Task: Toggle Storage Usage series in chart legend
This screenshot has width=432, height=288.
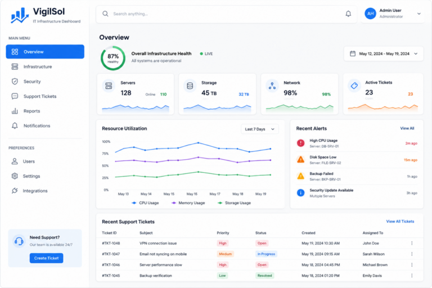Action: tap(234, 203)
